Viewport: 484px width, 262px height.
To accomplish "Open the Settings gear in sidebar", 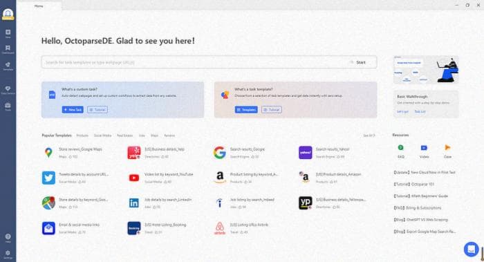I will tap(8, 253).
